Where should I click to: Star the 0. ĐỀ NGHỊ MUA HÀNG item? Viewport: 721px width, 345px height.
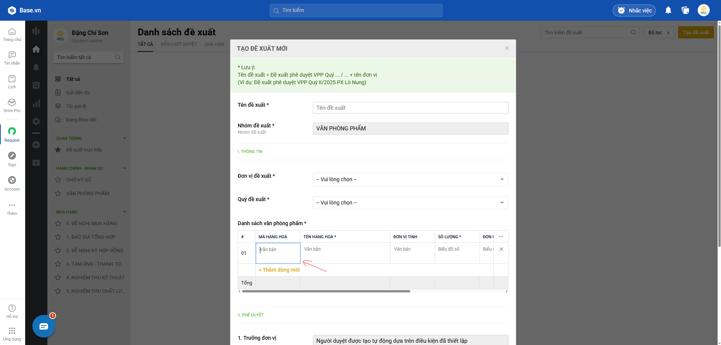point(58,224)
